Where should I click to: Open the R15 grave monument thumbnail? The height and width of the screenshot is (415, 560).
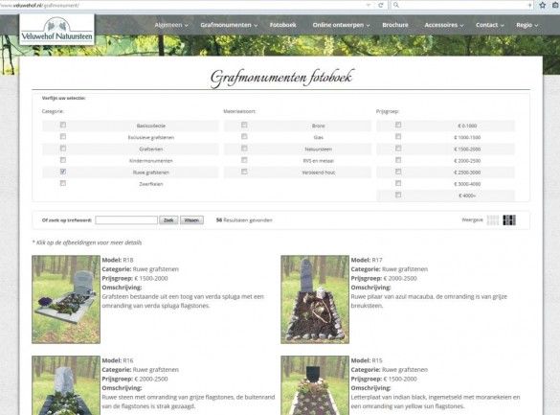315,385
